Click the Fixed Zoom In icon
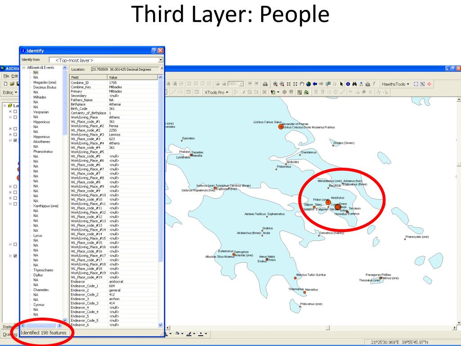 pyautogui.click(x=289, y=84)
